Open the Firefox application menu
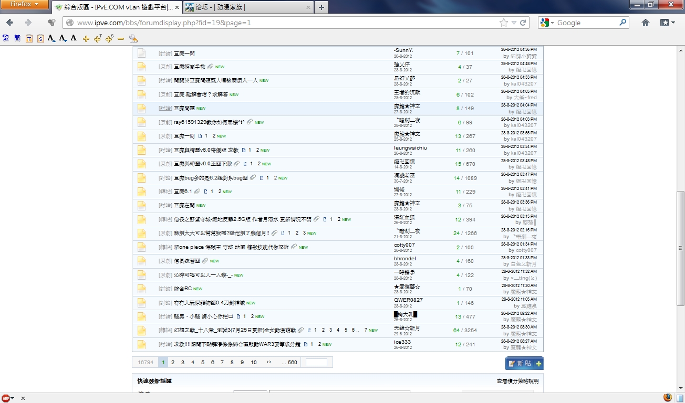 [x=25, y=5]
